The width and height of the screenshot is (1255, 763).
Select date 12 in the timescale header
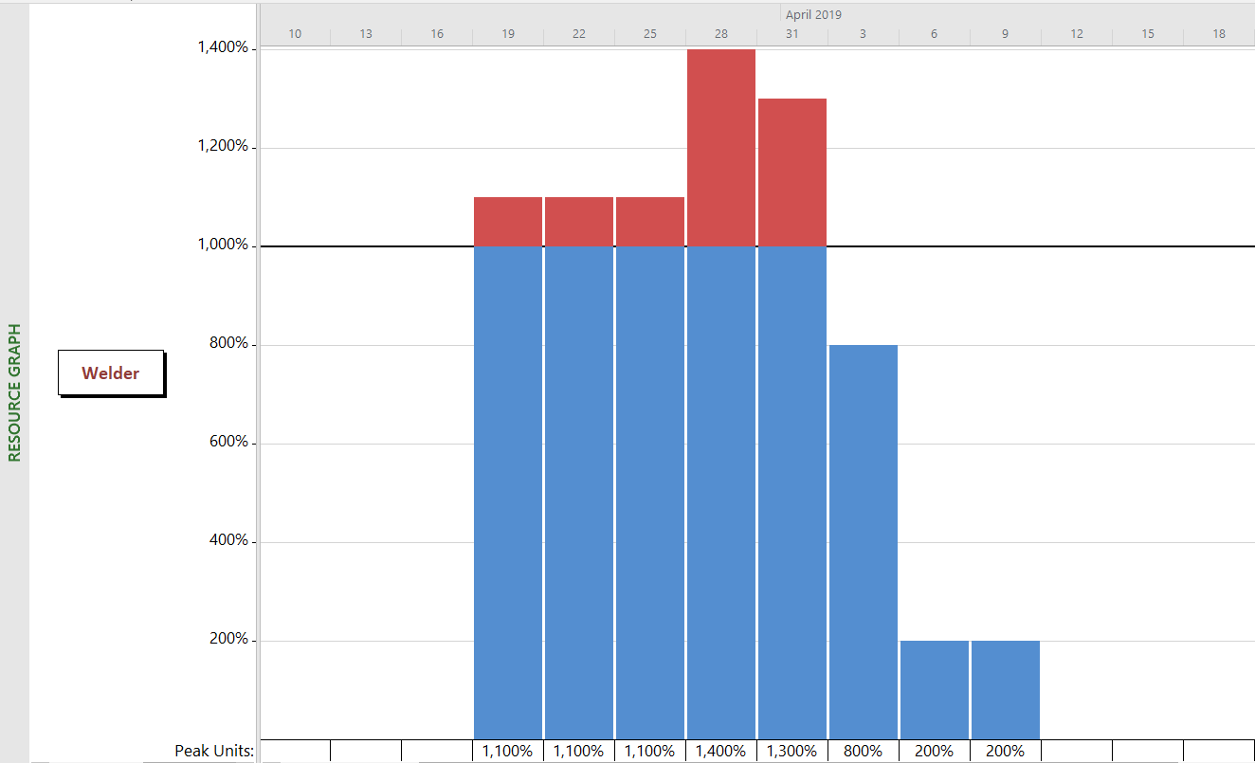click(1077, 34)
